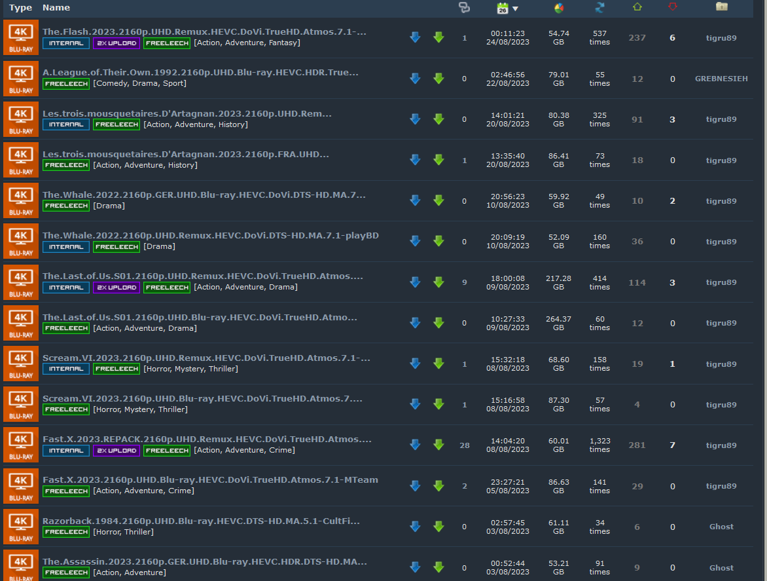Click the sort arrow beside the calendar icon
The height and width of the screenshot is (581, 767).
click(515, 9)
